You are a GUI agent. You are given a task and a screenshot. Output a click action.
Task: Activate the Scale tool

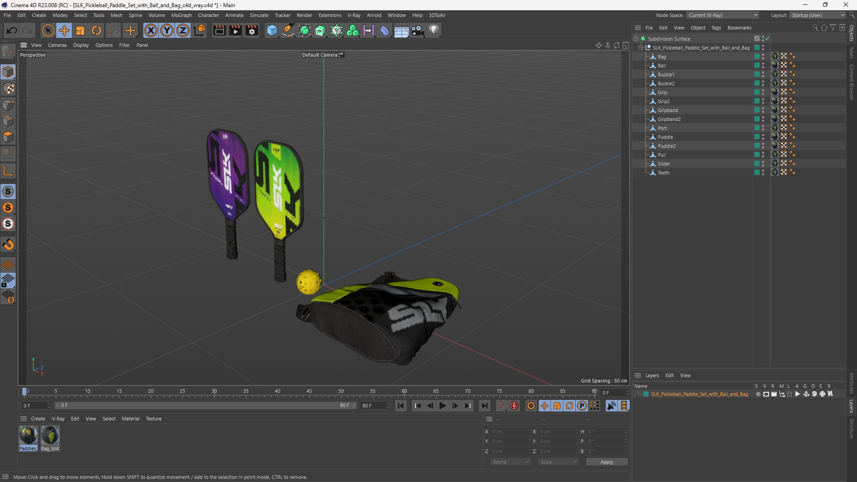pyautogui.click(x=80, y=30)
